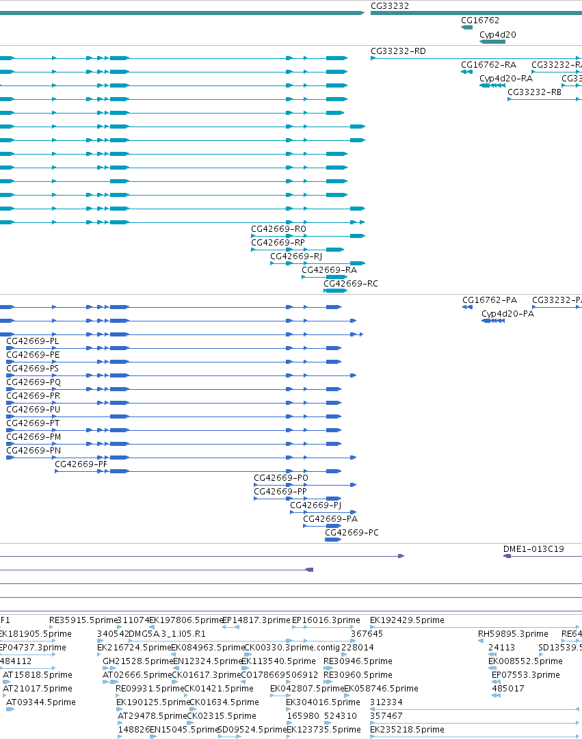
Task: Select the CG42669-PJ protein label
Action: (x=316, y=505)
